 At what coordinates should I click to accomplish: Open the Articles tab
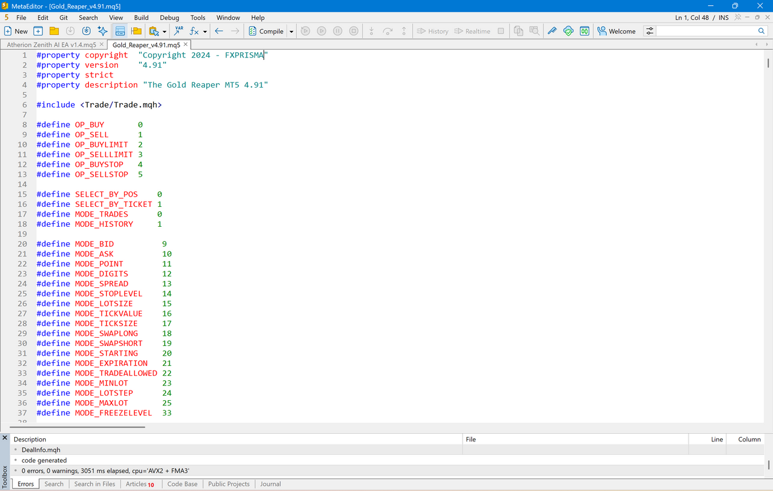140,484
